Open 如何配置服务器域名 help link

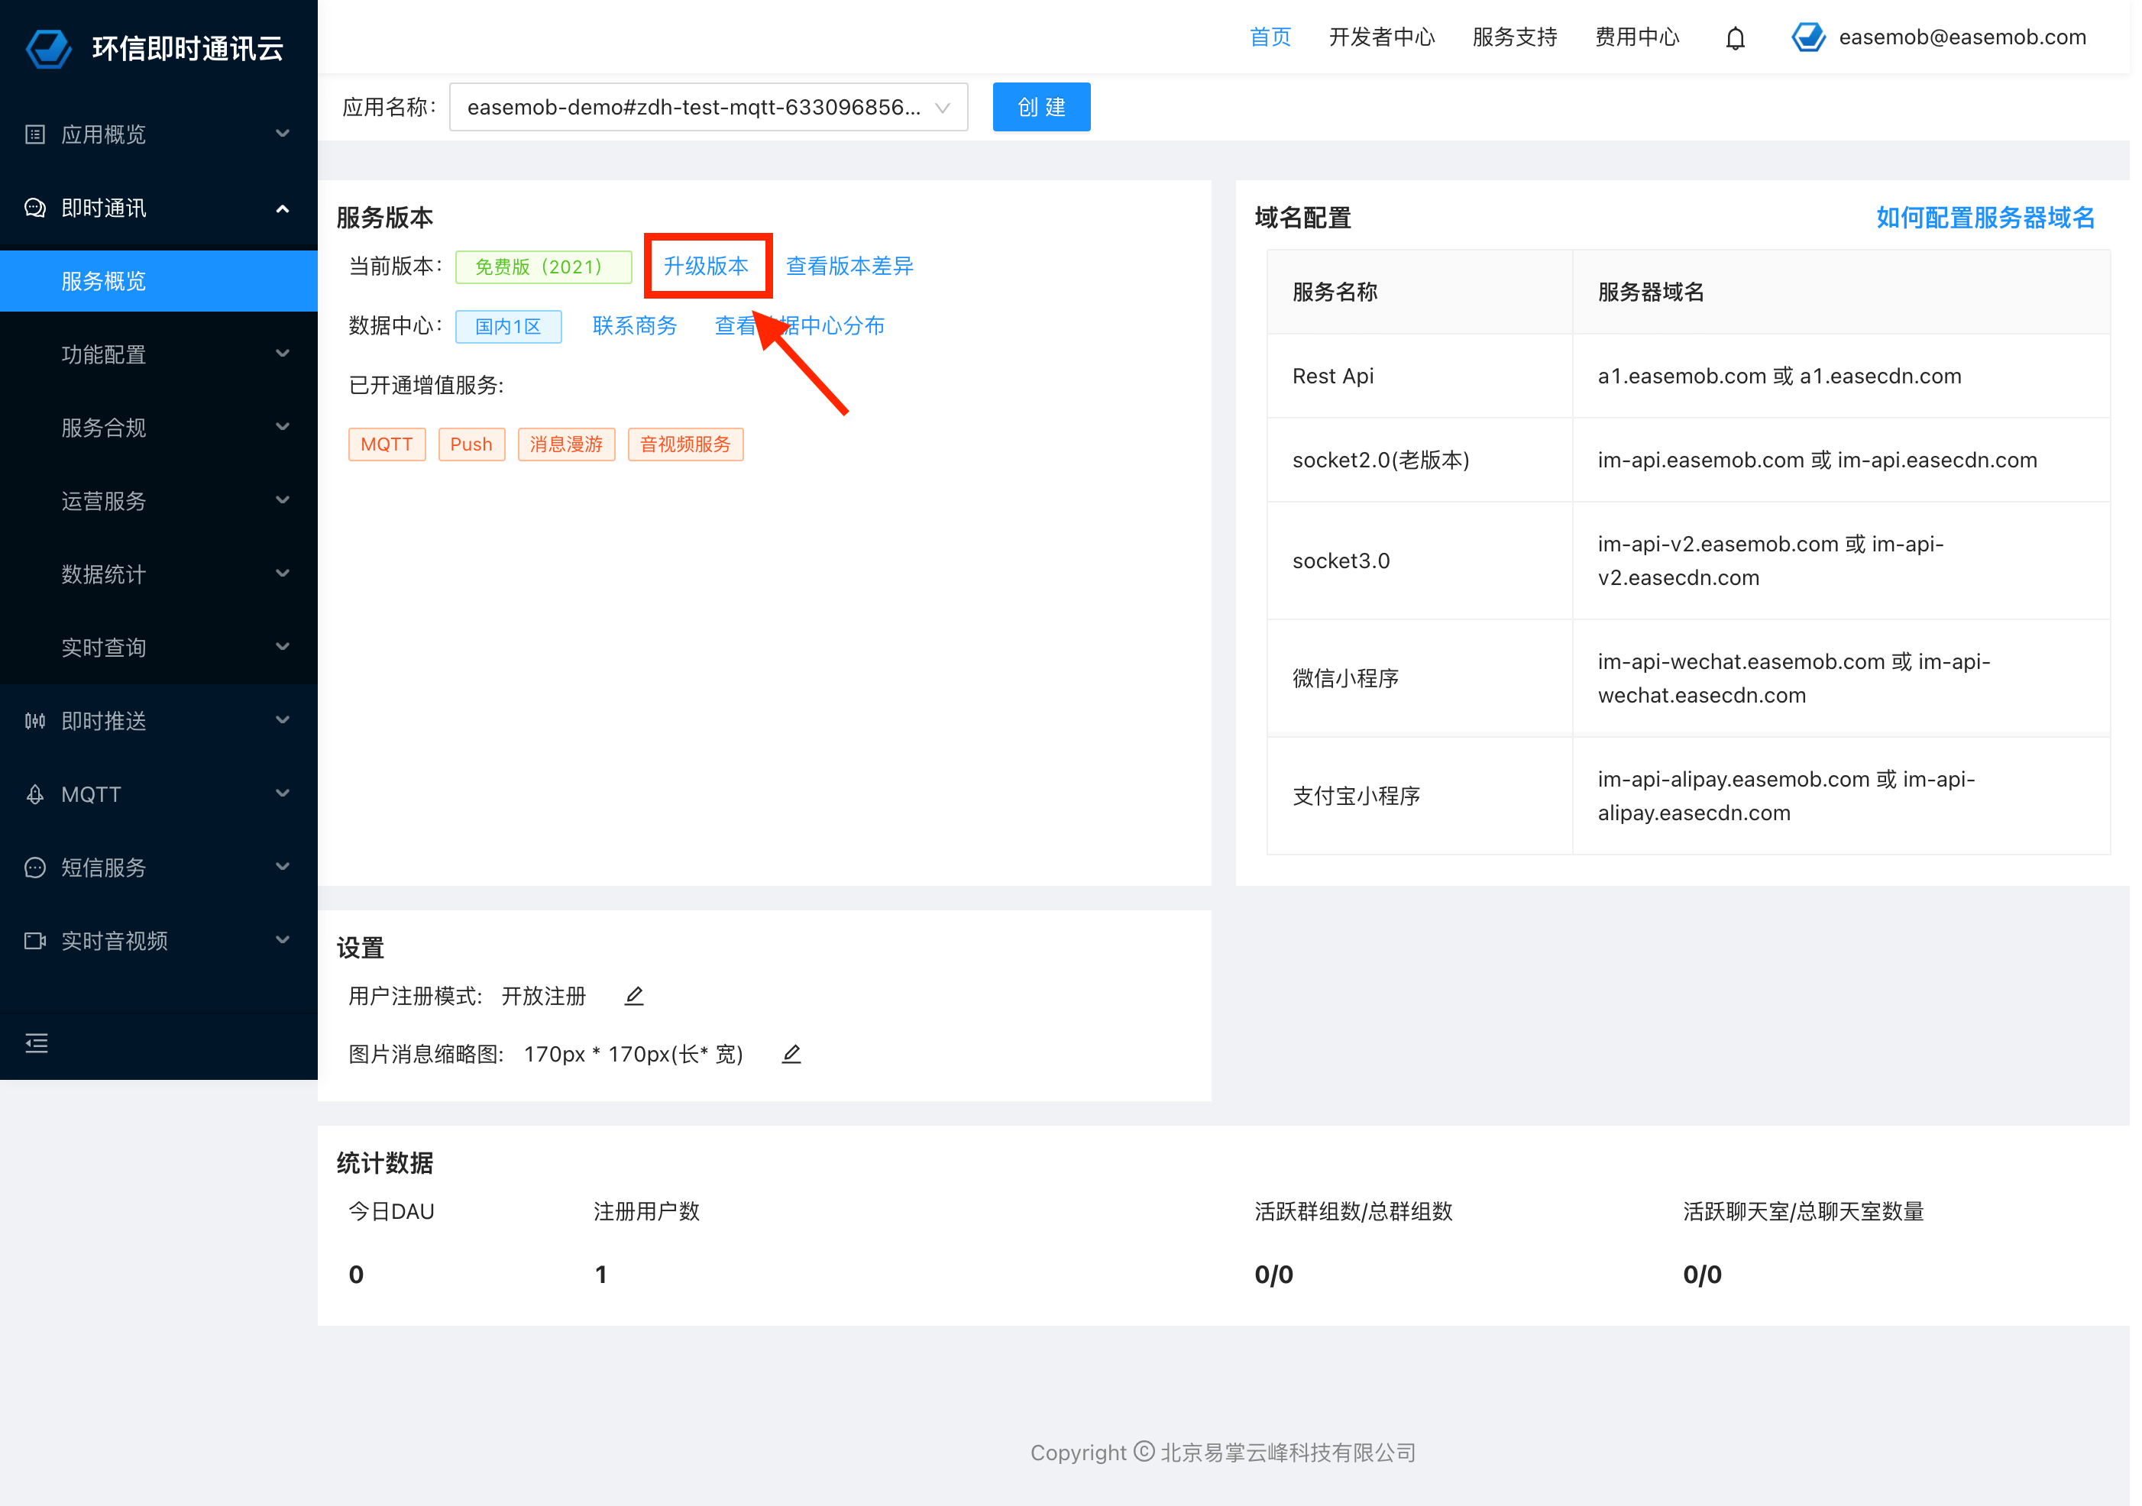(1985, 218)
